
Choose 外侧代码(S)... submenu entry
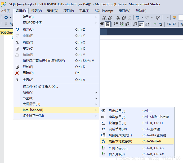[x=137, y=148]
